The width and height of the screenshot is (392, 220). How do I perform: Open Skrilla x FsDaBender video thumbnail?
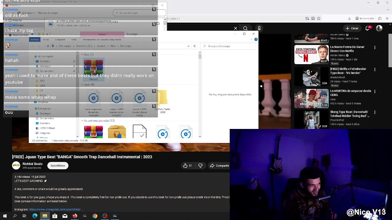[311, 77]
